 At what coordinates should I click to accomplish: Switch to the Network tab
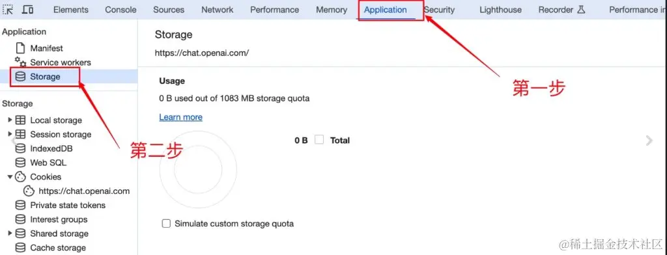point(218,9)
